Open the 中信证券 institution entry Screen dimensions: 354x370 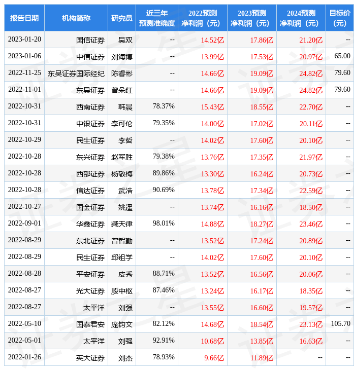coord(90,57)
